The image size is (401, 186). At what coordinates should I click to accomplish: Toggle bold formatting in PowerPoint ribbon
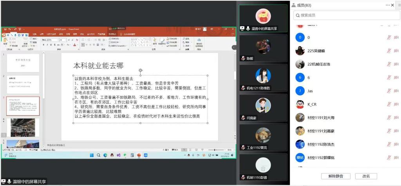click(43, 45)
